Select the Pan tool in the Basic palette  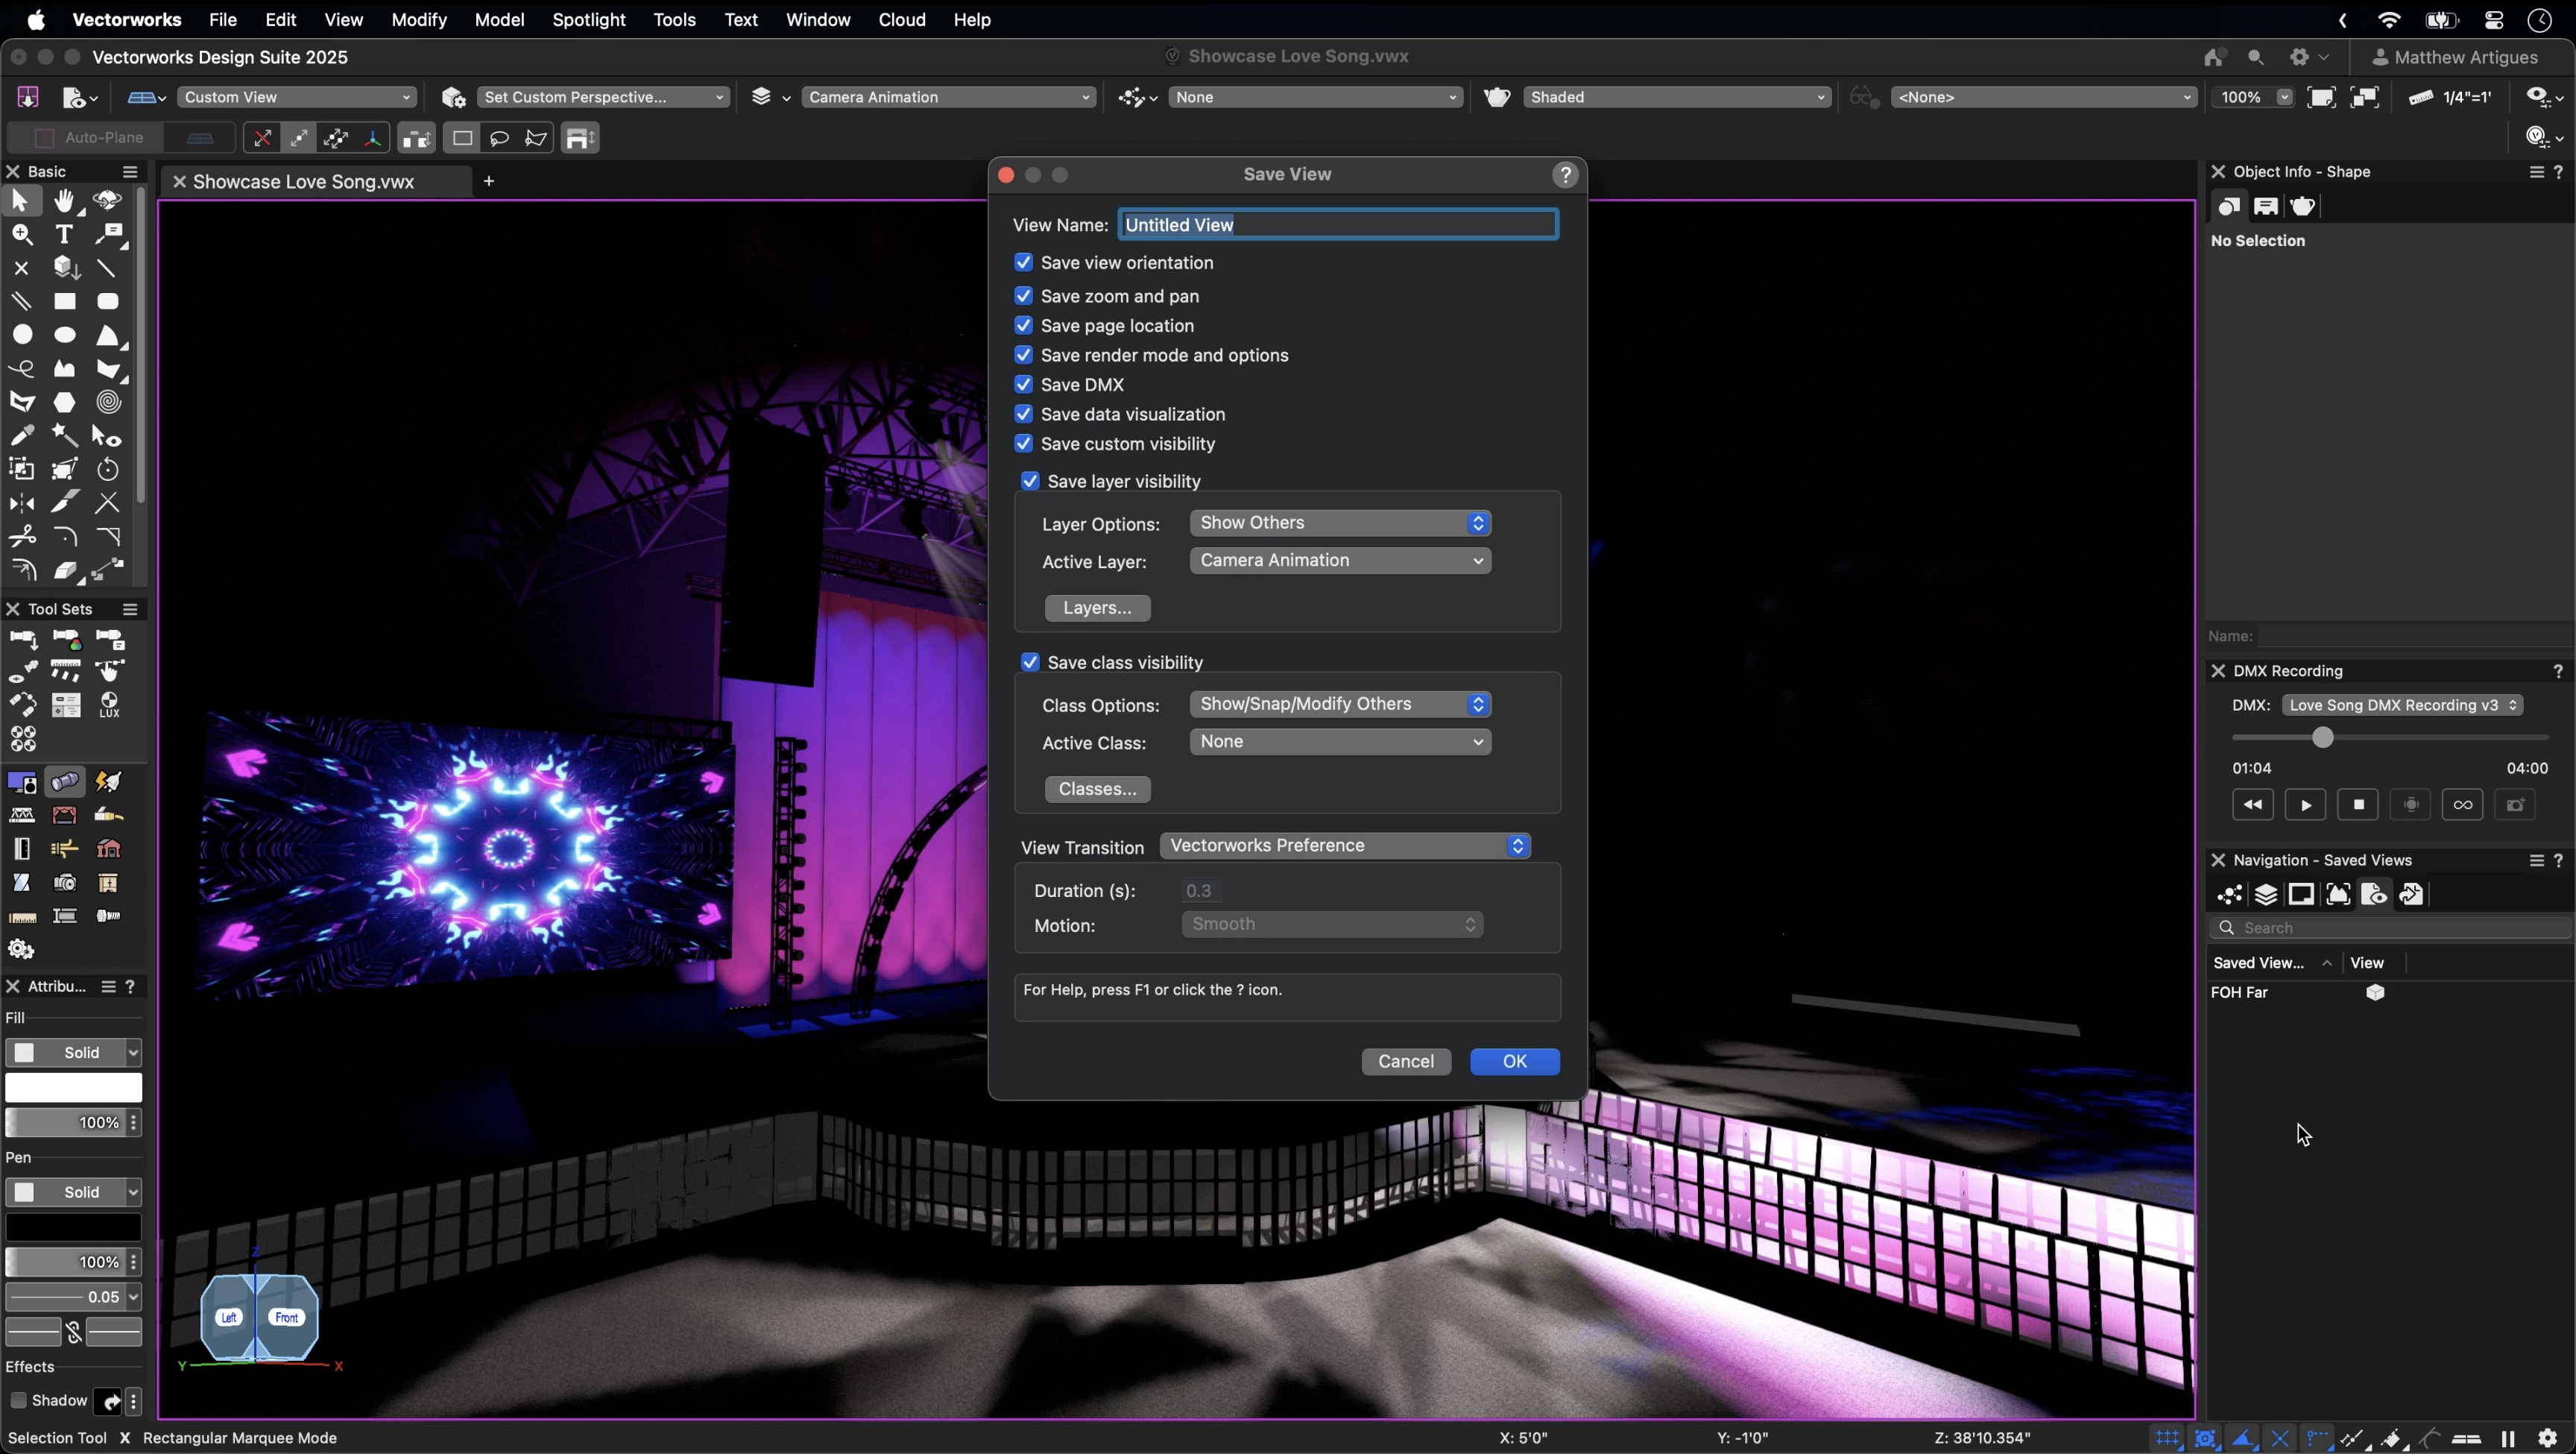click(x=65, y=200)
